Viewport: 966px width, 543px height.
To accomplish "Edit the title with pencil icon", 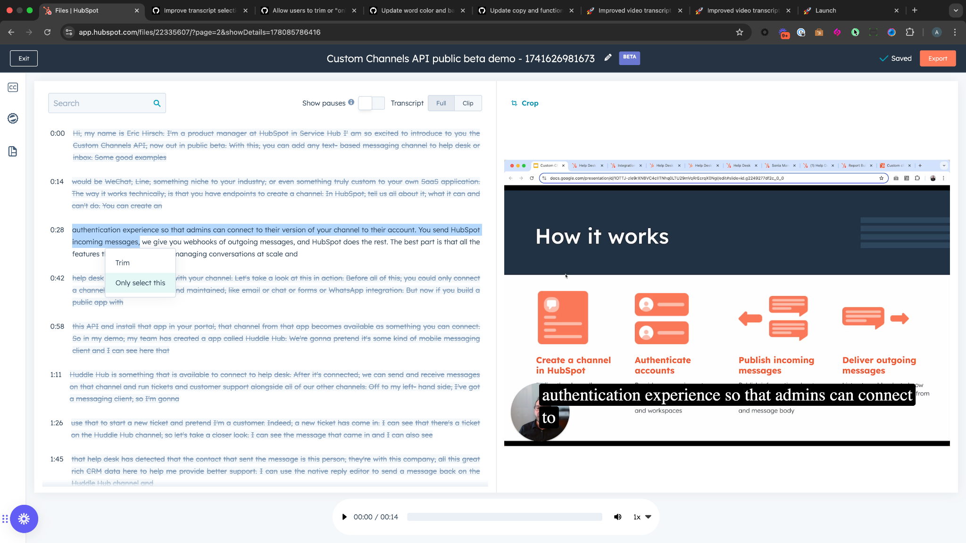I will [x=608, y=58].
